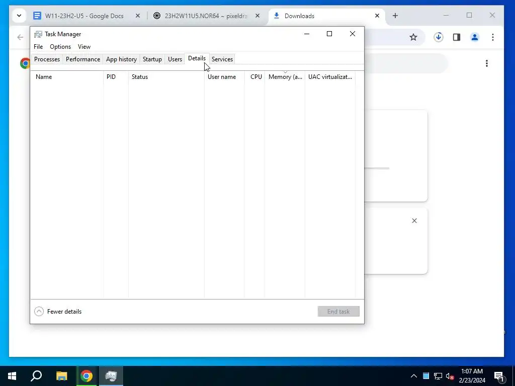The height and width of the screenshot is (386, 515).
Task: Open the Action Center notifications icon
Action: tap(499, 376)
